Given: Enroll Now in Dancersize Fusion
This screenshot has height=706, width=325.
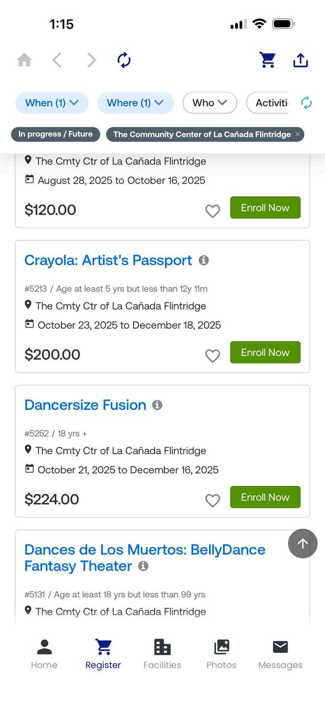Looking at the screenshot, I should click(265, 497).
